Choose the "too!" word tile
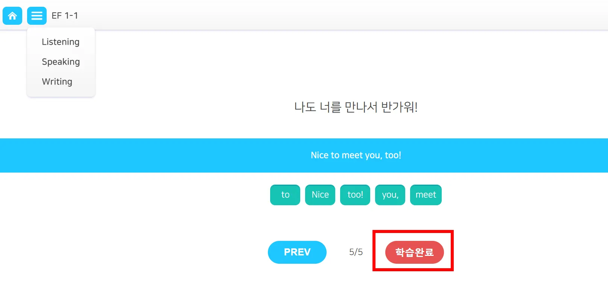This screenshot has height=308, width=608. (x=355, y=195)
